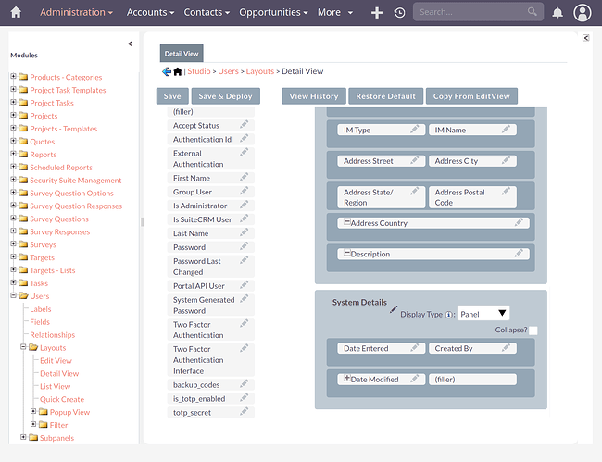602x462 pixels.
Task: Open recently viewed history icon
Action: pyautogui.click(x=400, y=13)
